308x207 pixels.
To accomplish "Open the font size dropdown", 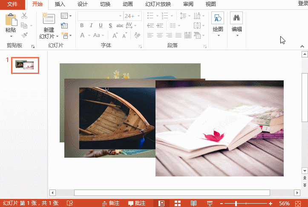I will pyautogui.click(x=139, y=16).
